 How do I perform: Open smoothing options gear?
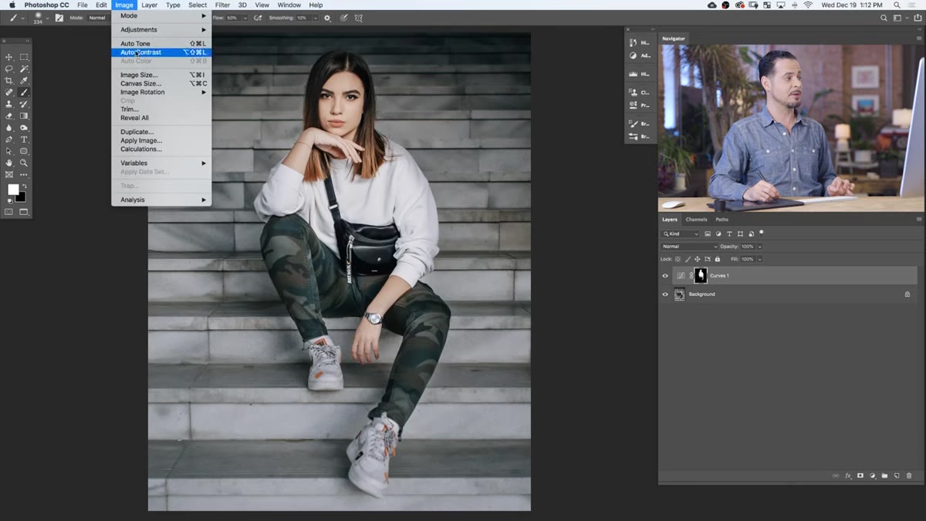(x=327, y=18)
